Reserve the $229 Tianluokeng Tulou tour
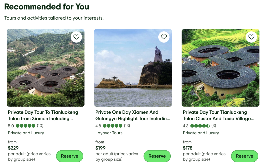The width and height of the screenshot is (264, 166). (70, 156)
